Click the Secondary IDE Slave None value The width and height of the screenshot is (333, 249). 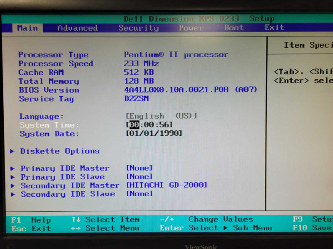[139, 194]
